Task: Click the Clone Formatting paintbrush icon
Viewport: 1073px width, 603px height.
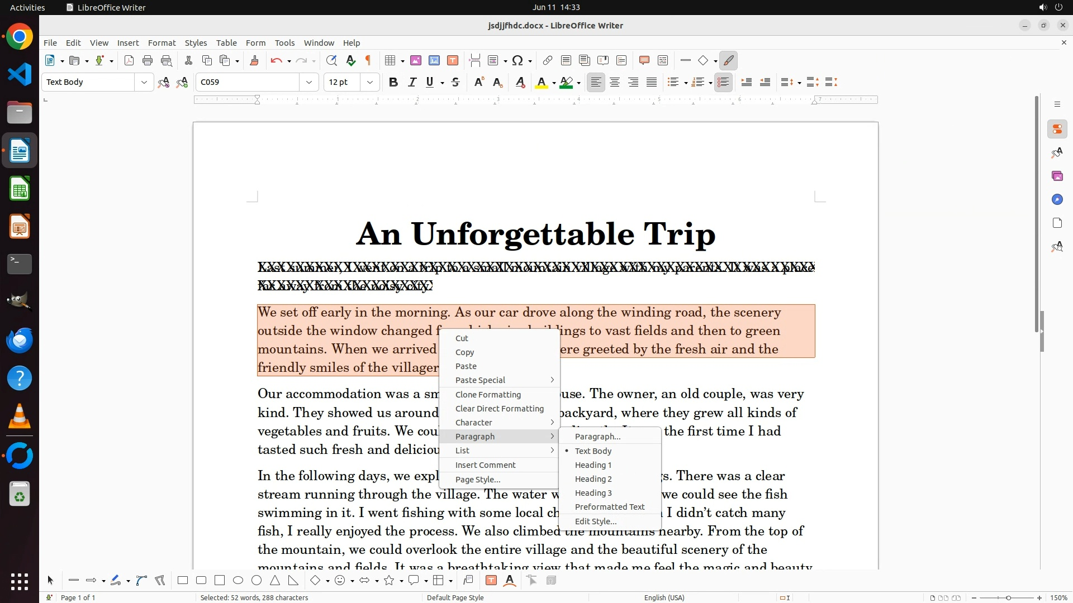Action: 254,60
